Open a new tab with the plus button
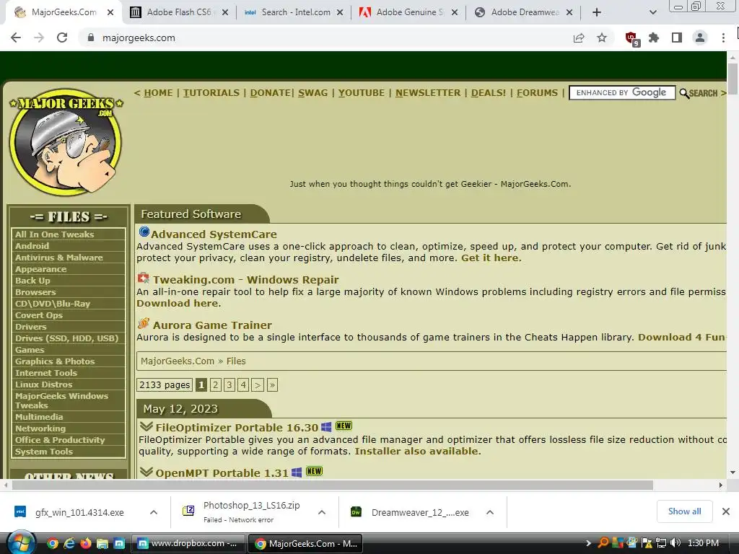The image size is (739, 554). point(596,12)
